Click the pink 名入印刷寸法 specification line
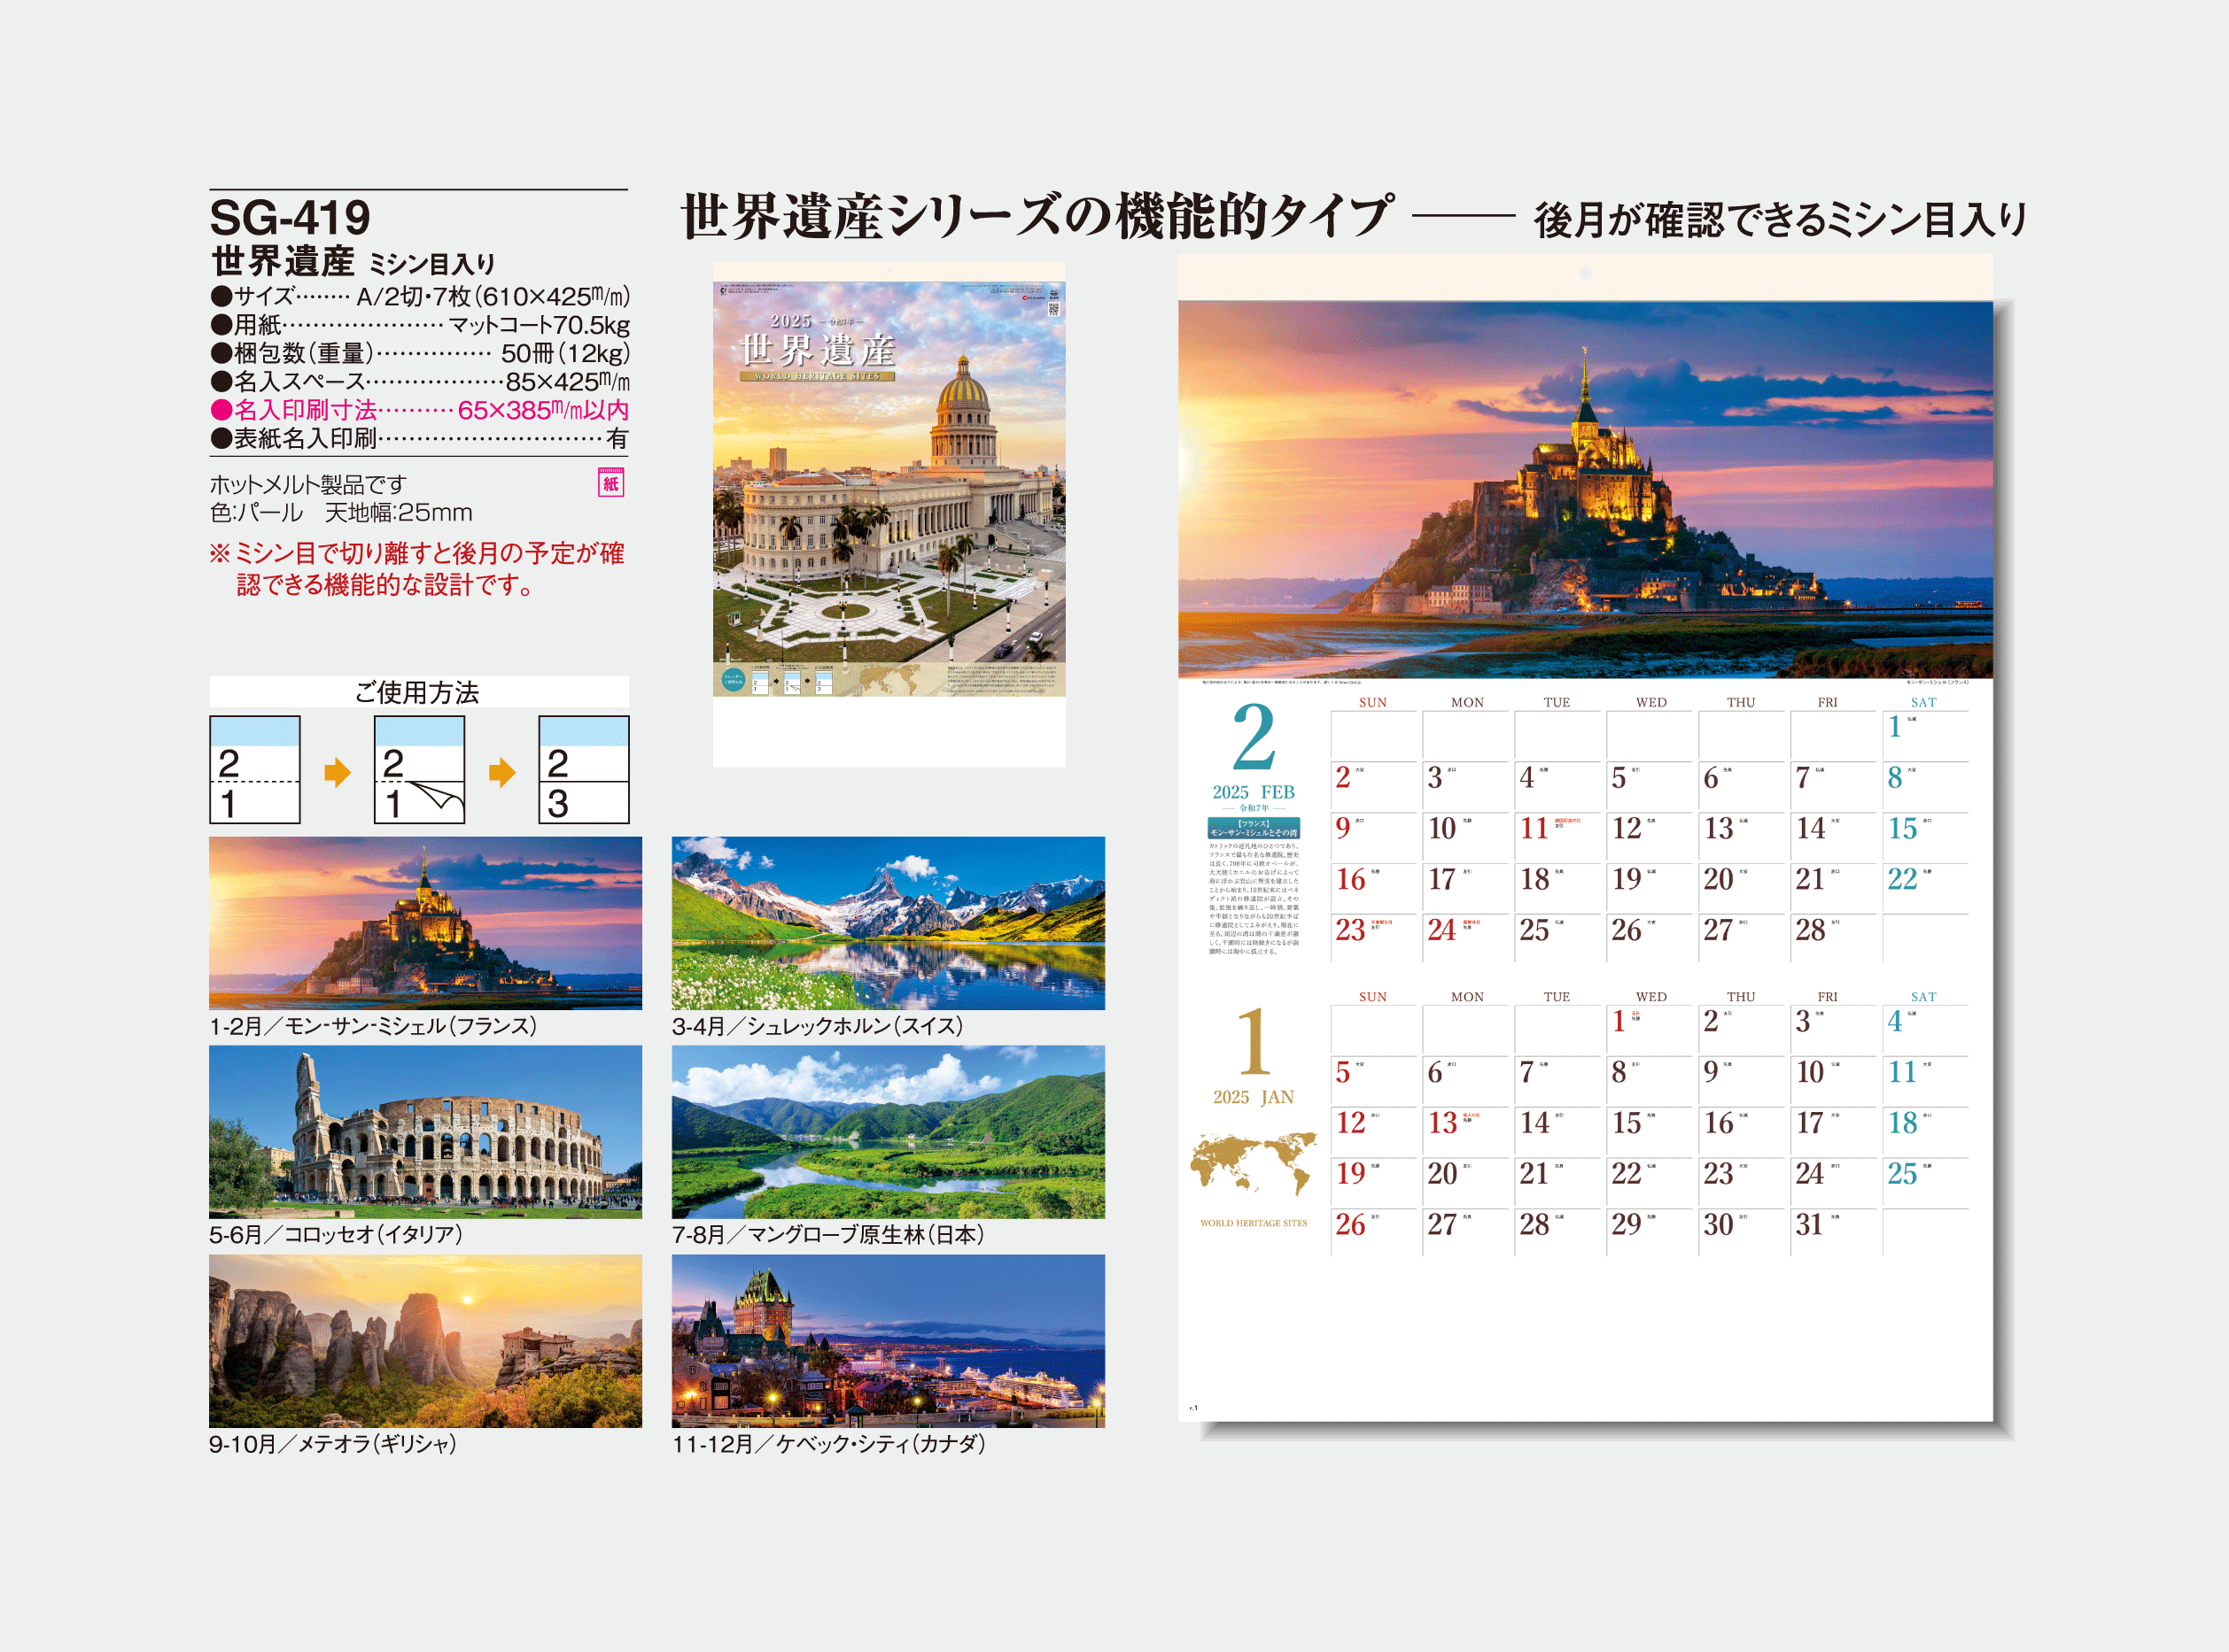Screen dimensions: 2229x1652 [419, 410]
